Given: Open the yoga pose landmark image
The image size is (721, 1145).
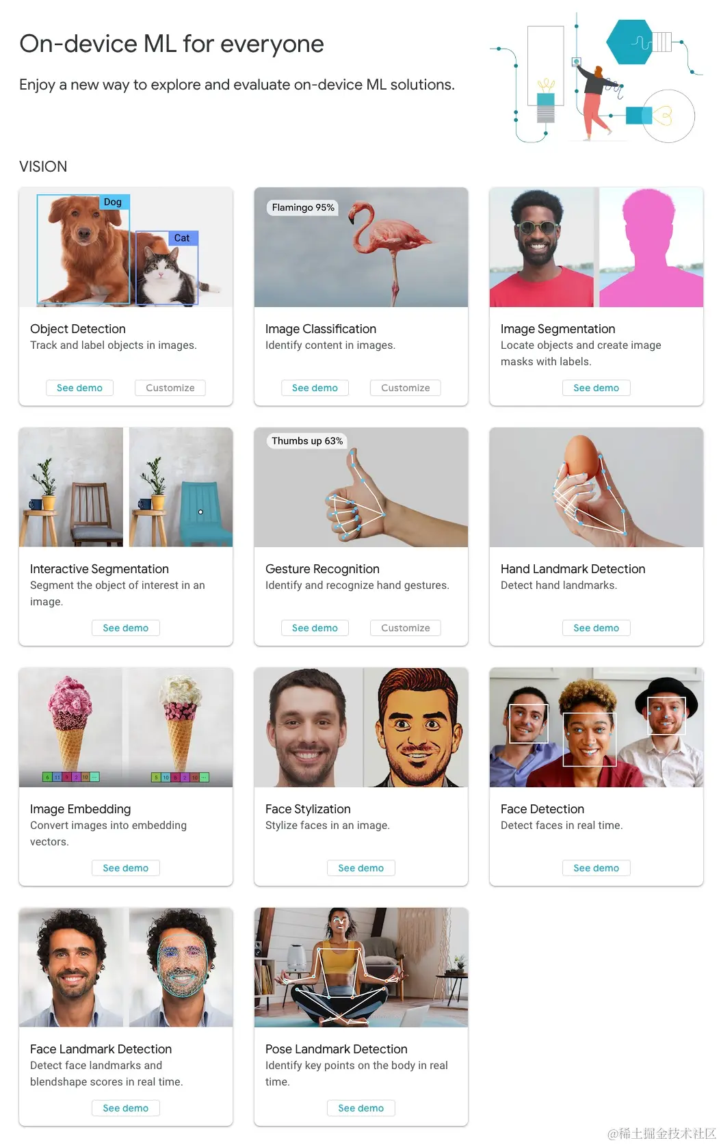Looking at the screenshot, I should [361, 967].
